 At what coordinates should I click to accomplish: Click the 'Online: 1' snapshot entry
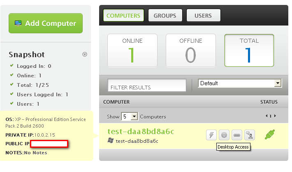coord(29,75)
